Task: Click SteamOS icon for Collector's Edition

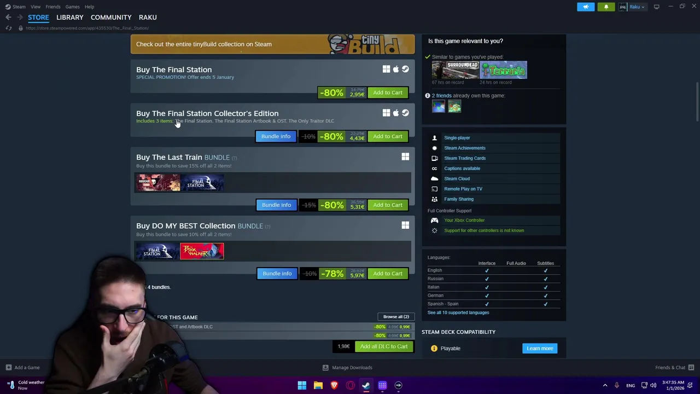Action: (x=405, y=113)
